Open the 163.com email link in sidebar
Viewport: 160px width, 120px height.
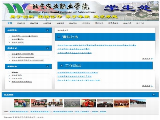[25, 36]
